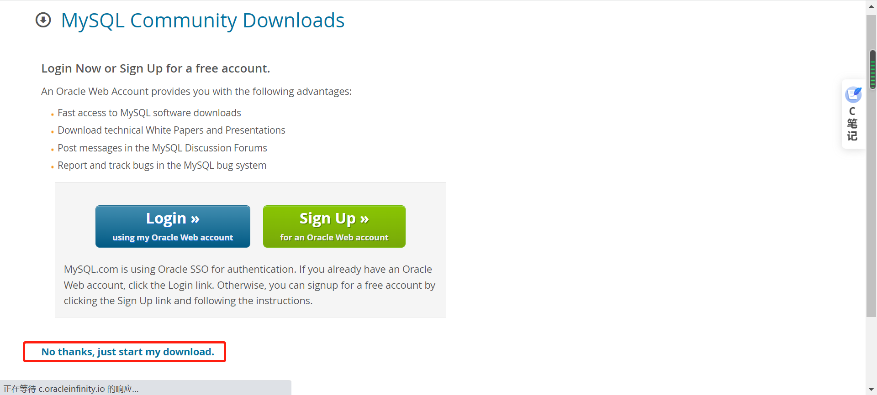Select the Post messages in Discussion Forums bullet
Screen dimensions: 877x395
click(162, 148)
